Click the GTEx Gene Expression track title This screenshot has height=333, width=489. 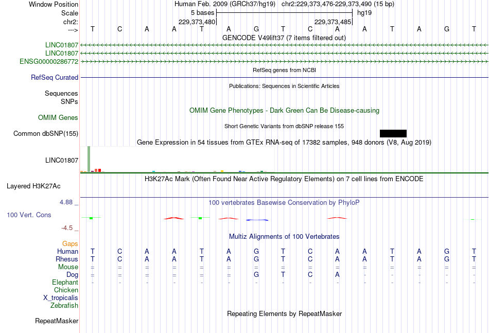284,143
